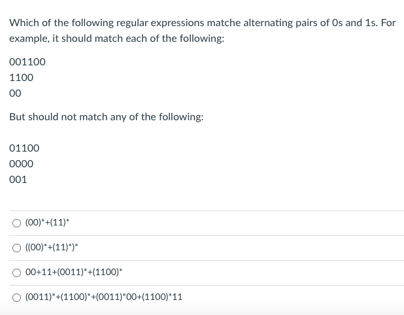Pick radio button for 00+11+(0011)*+(1100)*

(16, 273)
